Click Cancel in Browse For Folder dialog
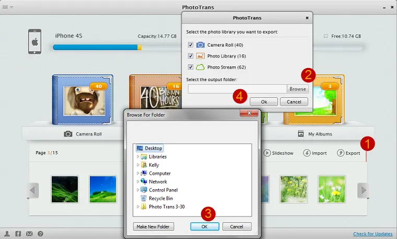Image resolution: width=397 pixels, height=239 pixels. pos(237,226)
